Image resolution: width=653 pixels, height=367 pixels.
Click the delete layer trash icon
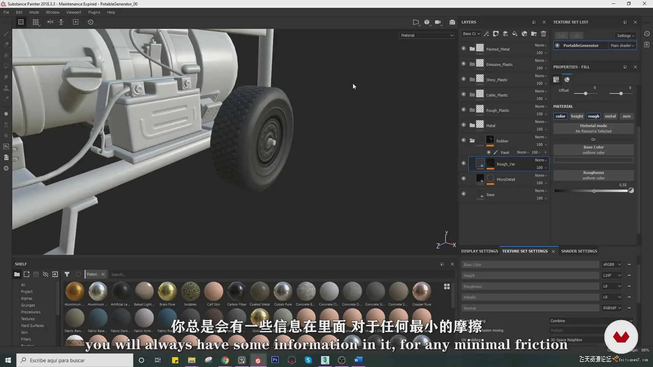[x=543, y=34]
